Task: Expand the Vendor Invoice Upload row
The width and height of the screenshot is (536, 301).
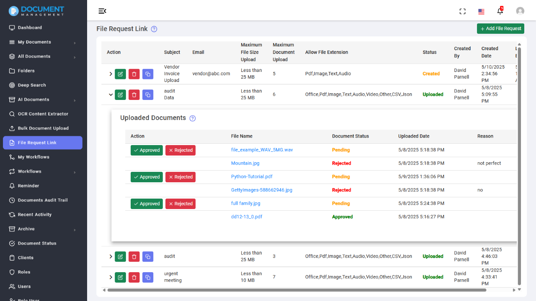Action: [111, 74]
